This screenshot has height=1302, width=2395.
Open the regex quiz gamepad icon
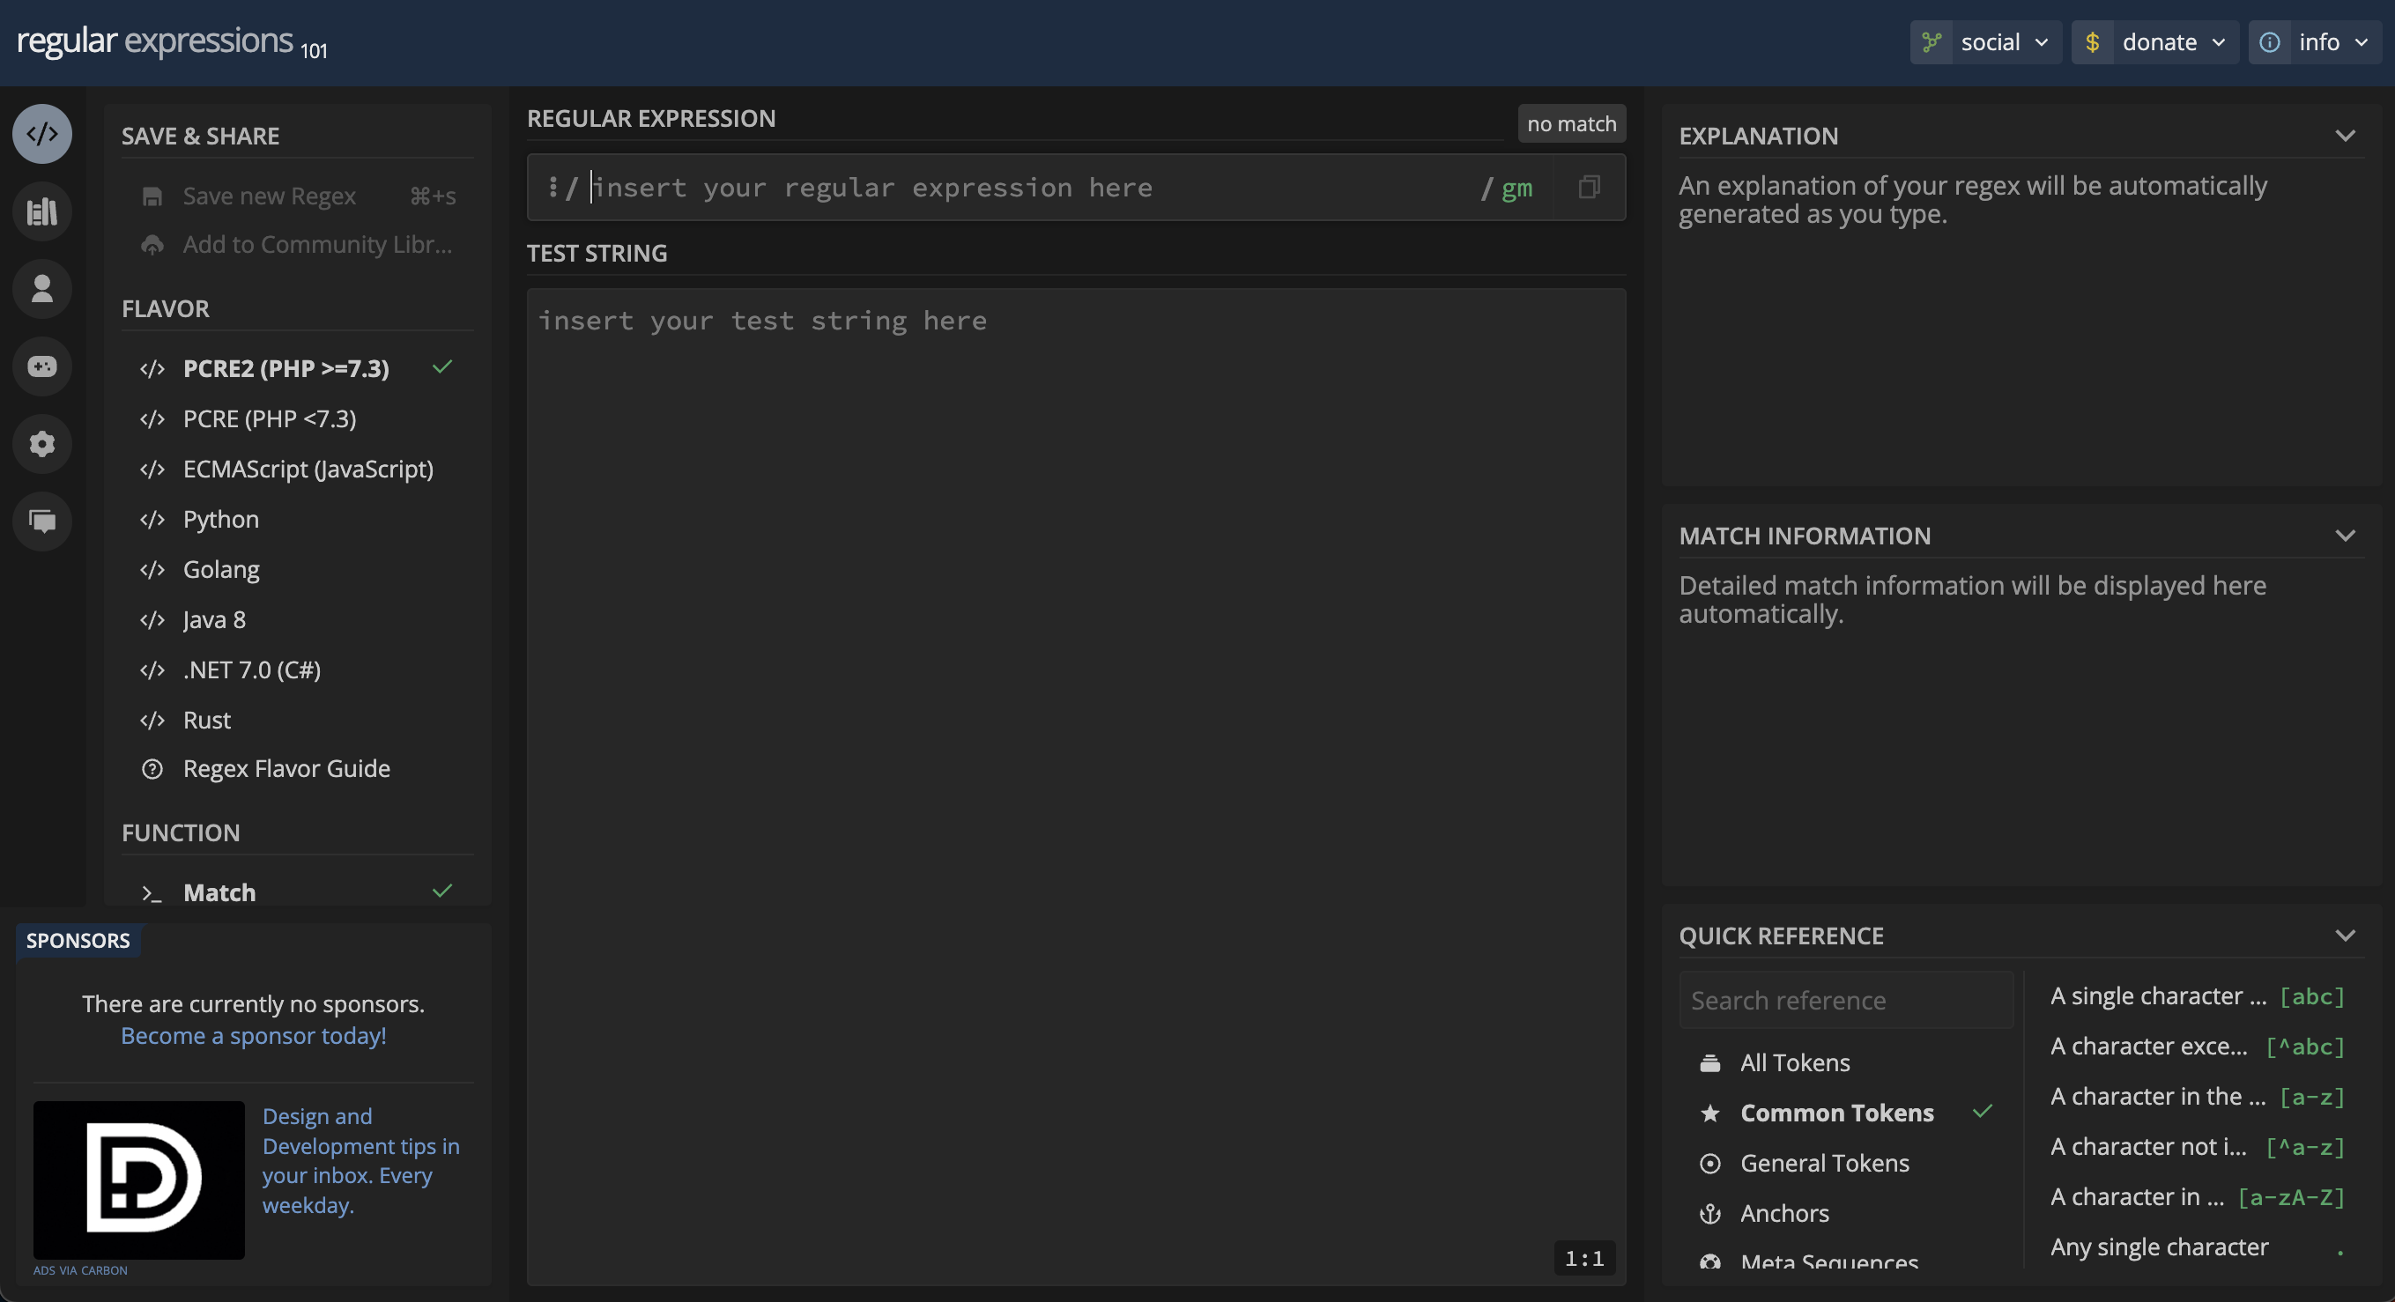(x=41, y=366)
